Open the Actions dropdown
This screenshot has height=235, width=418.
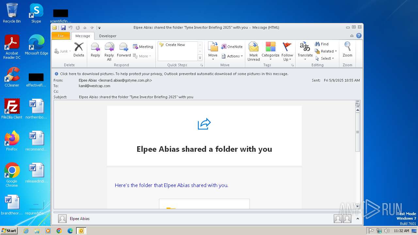pos(232,56)
